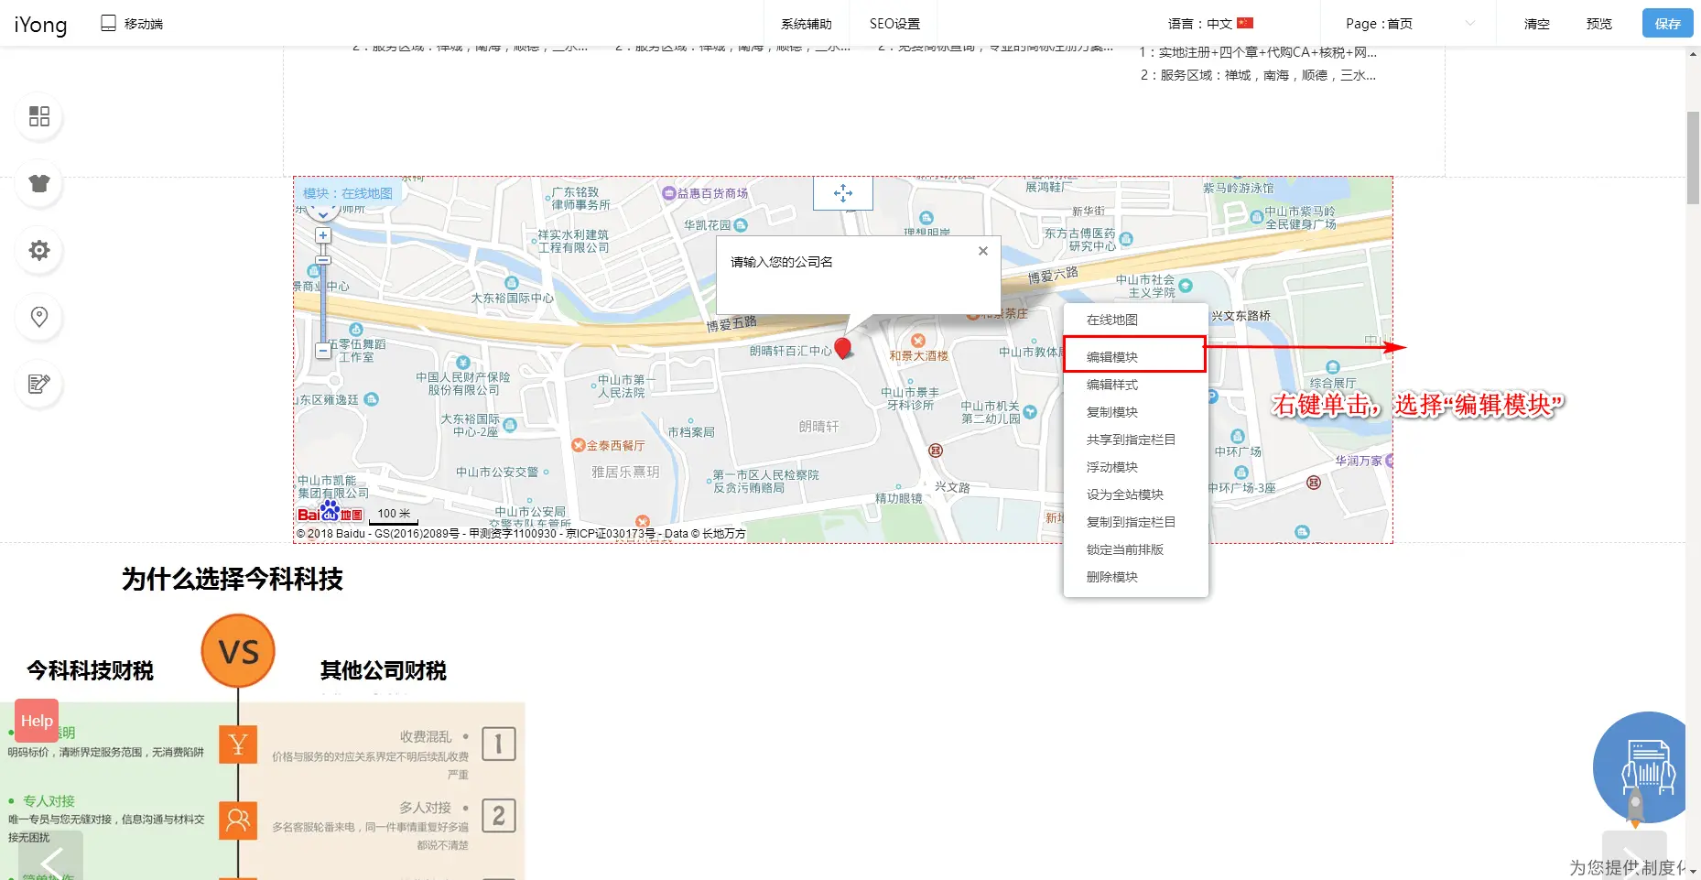This screenshot has height=880, width=1701.
Task: Click the move-module cross arrows handle
Action: pos(843,193)
